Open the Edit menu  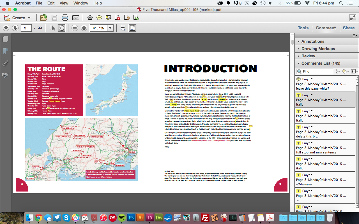[51, 3]
